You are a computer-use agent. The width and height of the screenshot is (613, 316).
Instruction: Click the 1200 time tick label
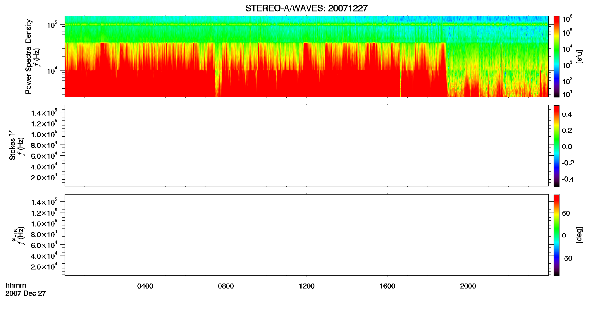(306, 286)
